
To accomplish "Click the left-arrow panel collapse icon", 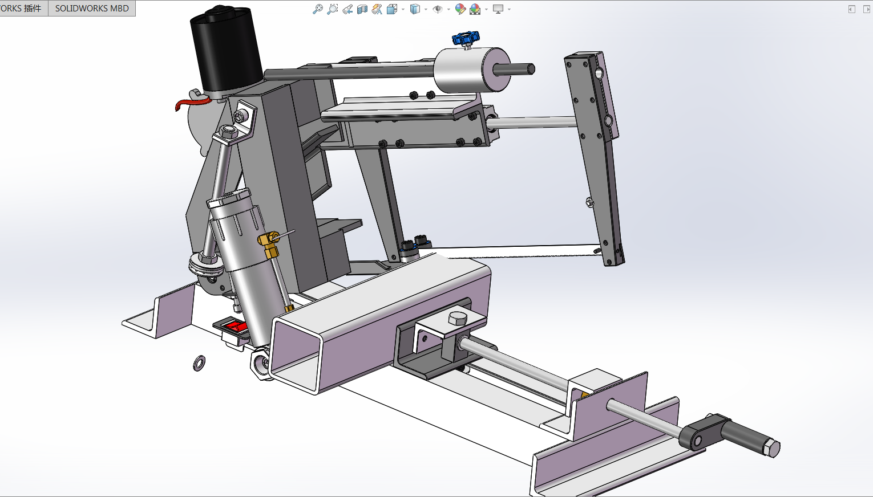I will point(852,9).
